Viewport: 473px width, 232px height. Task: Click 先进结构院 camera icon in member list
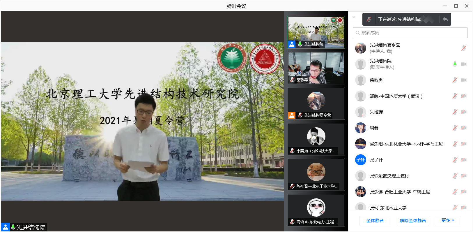click(464, 64)
